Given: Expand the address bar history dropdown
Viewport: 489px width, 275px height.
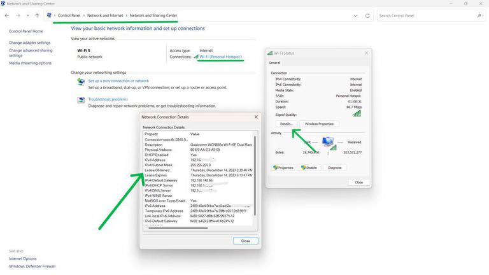Looking at the screenshot, I should coord(355,16).
